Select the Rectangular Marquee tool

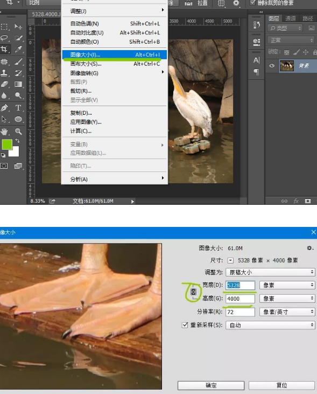4,26
